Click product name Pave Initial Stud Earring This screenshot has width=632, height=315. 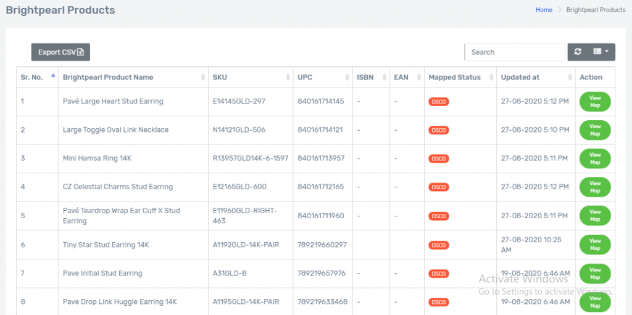pyautogui.click(x=102, y=274)
